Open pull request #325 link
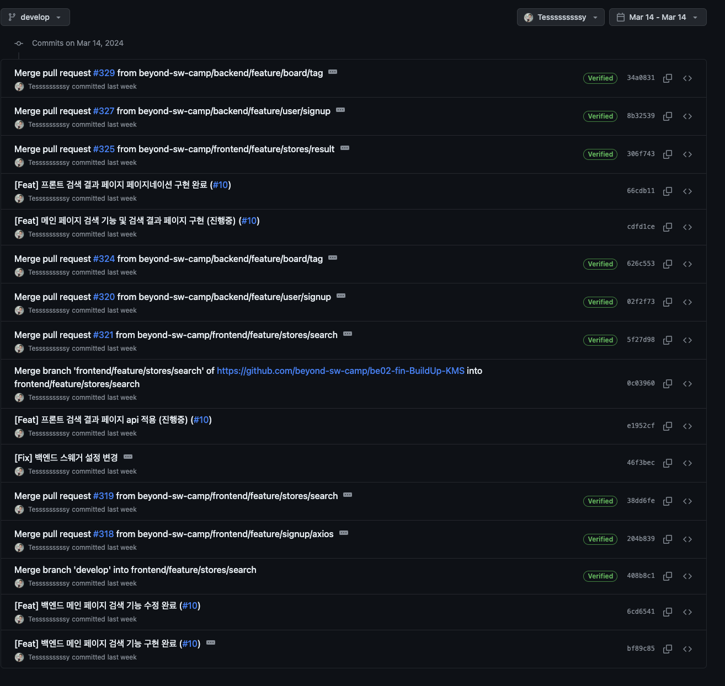Image resolution: width=725 pixels, height=686 pixels. tap(104, 149)
